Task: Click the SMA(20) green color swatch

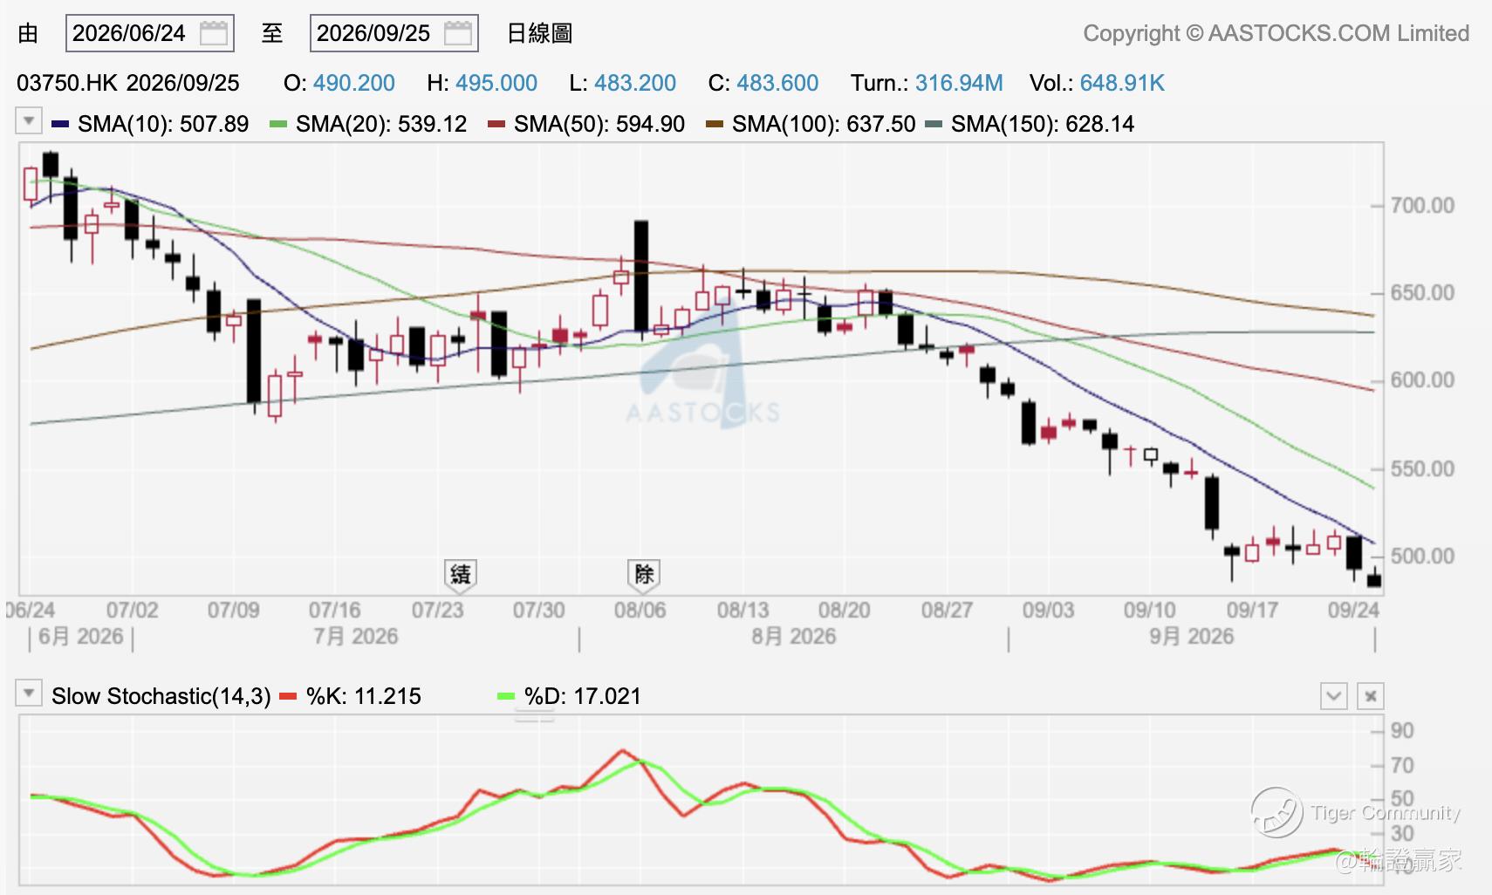Action: point(278,124)
